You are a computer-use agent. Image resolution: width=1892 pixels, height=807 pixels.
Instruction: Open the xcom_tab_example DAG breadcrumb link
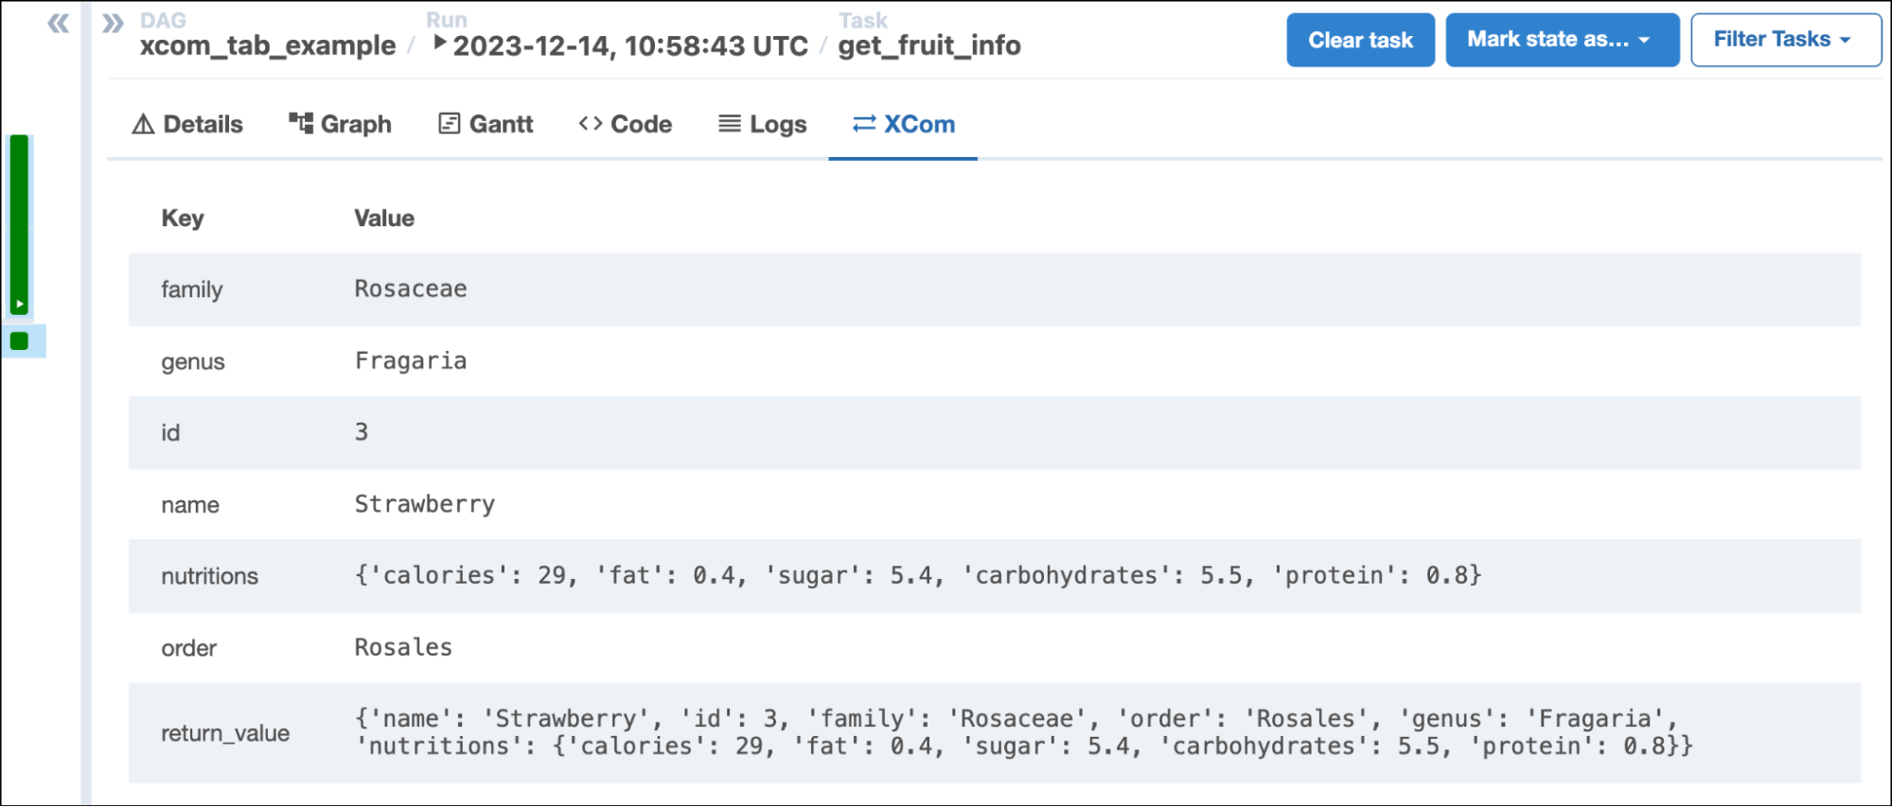268,45
